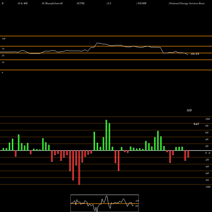Click the '(5,5' parameter text in the header

(109, 3)
